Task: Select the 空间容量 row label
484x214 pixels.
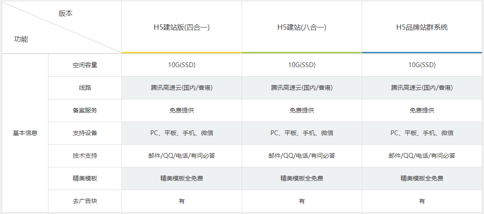Action: click(85, 65)
